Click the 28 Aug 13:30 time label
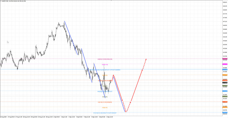This screenshot has height=118, width=228. pos(26,117)
